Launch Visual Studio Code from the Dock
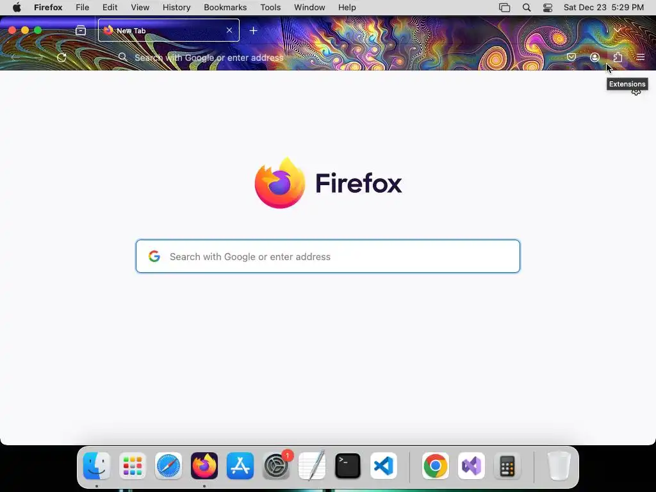This screenshot has width=656, height=492. point(384,466)
